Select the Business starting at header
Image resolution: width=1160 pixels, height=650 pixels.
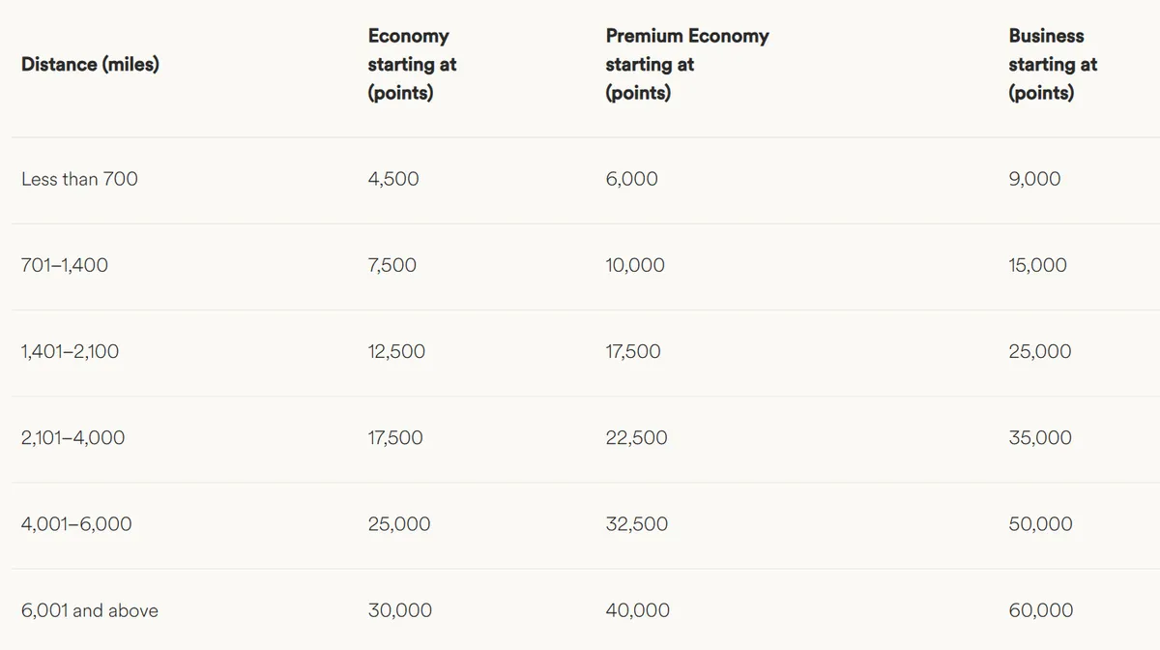1053,65
